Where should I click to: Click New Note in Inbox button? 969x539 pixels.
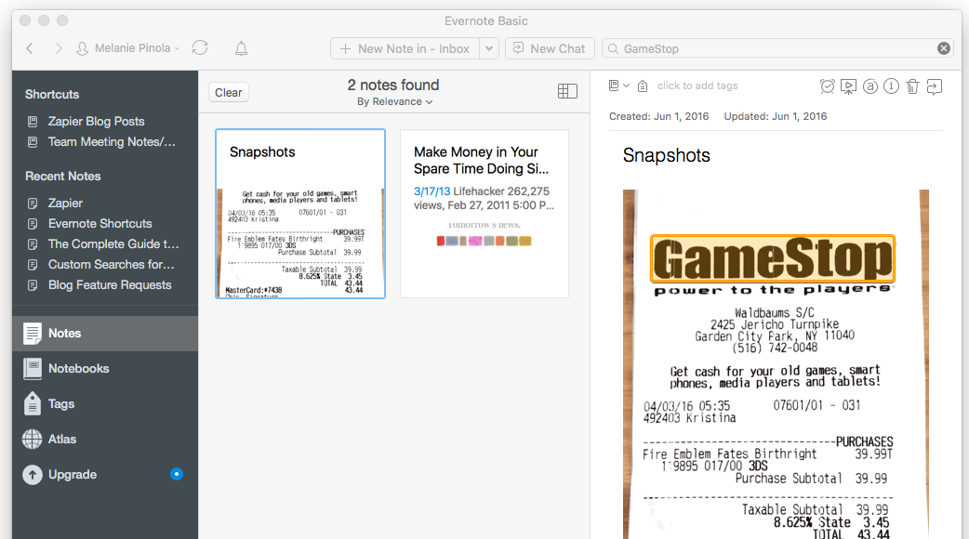pos(405,48)
